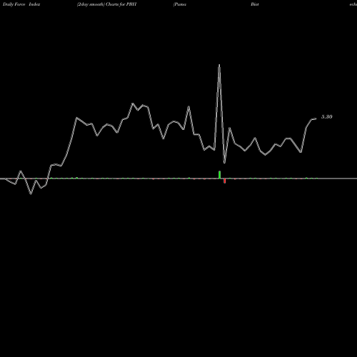Click the red negative force index bar
The width and height of the screenshot is (357, 357).
pyautogui.click(x=224, y=181)
